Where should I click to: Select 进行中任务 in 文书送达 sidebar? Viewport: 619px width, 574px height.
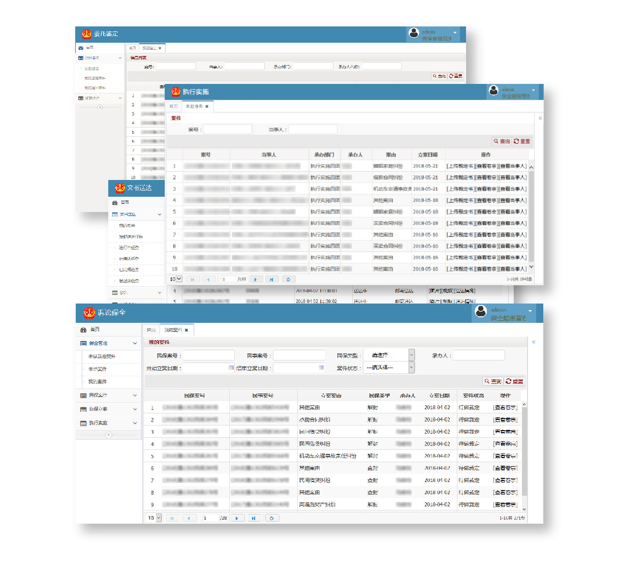click(129, 248)
